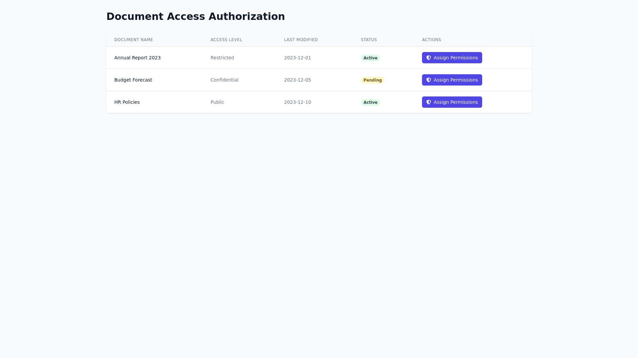Image resolution: width=638 pixels, height=358 pixels.
Task: Click the Document Access Authorization heading
Action: [195, 16]
